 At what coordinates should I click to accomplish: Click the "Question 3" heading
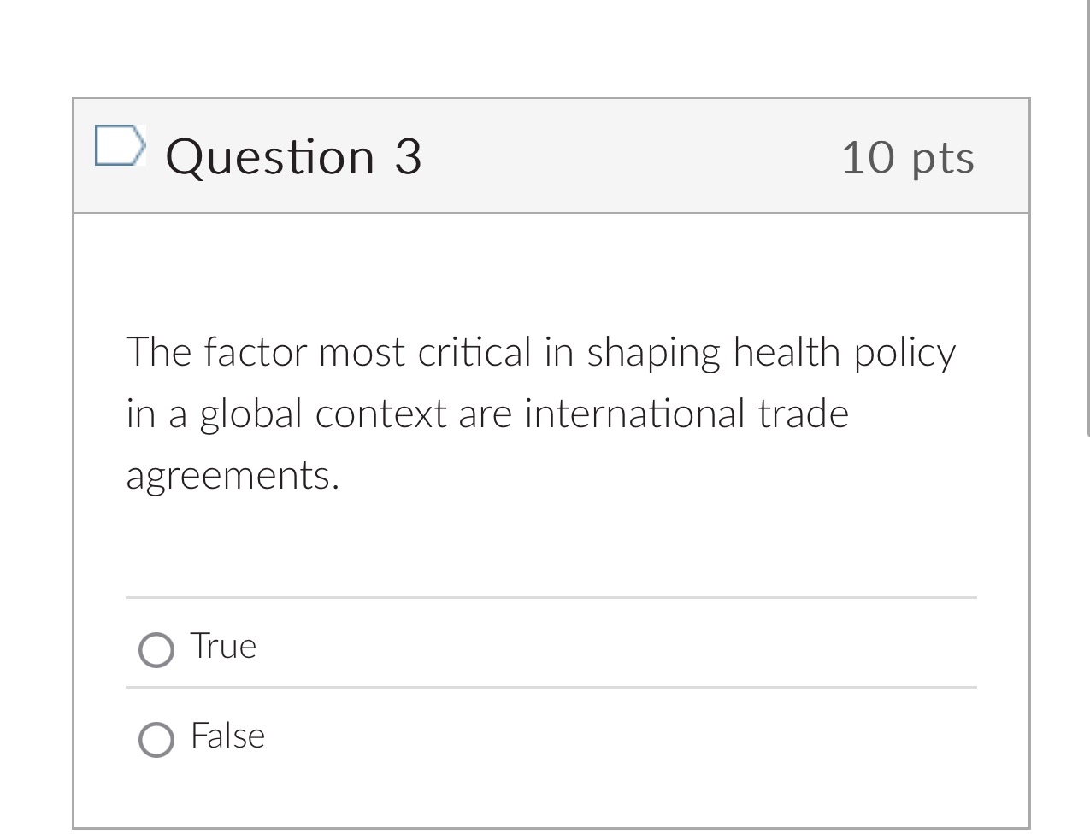293,156
